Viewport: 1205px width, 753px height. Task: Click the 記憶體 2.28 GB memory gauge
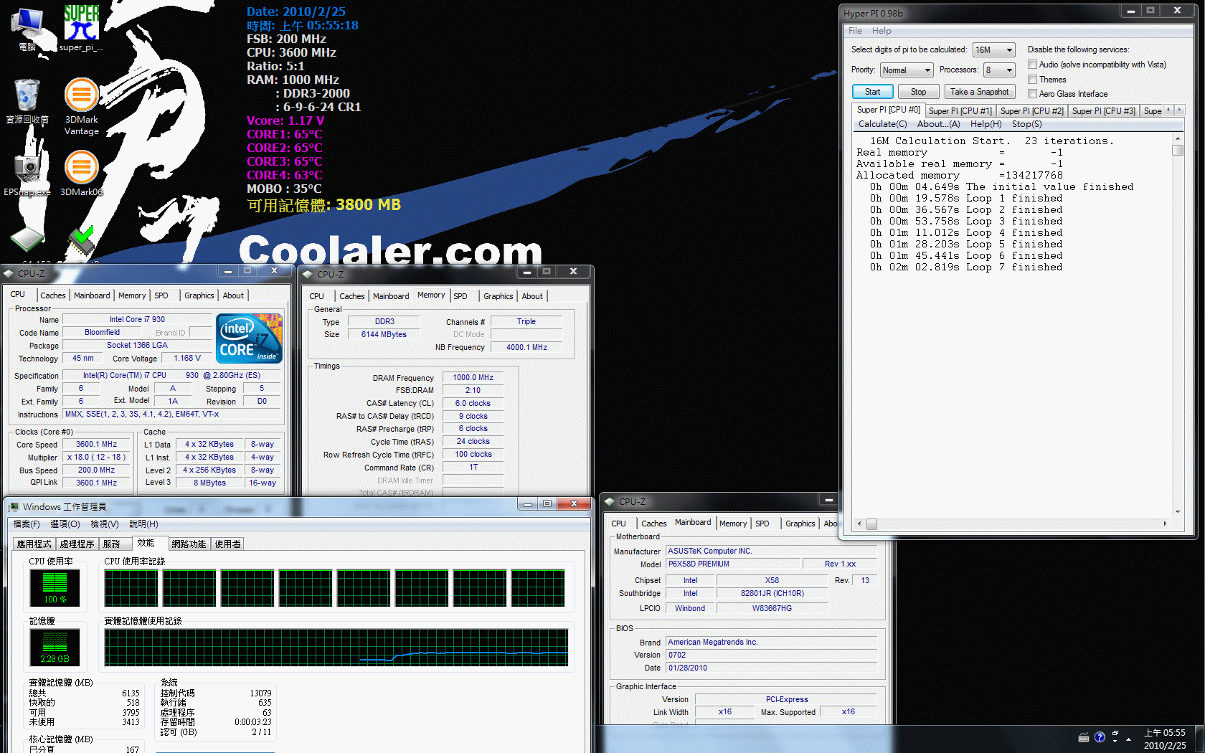(x=55, y=647)
